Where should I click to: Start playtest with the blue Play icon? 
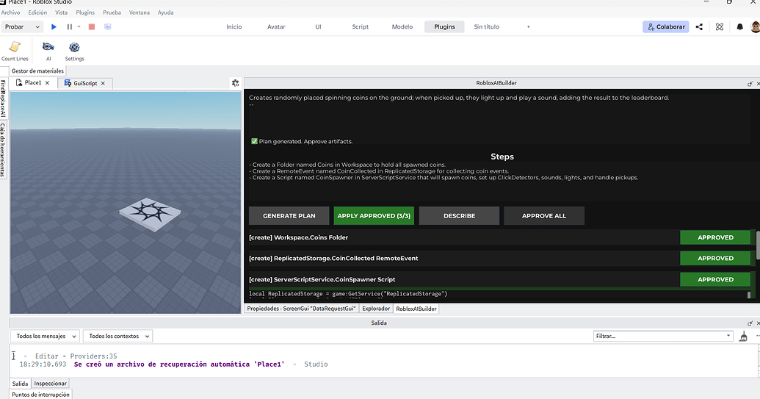[54, 26]
